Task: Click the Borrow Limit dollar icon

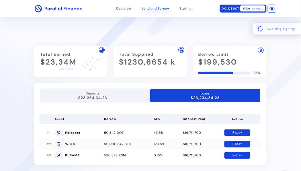Action: [x=261, y=50]
